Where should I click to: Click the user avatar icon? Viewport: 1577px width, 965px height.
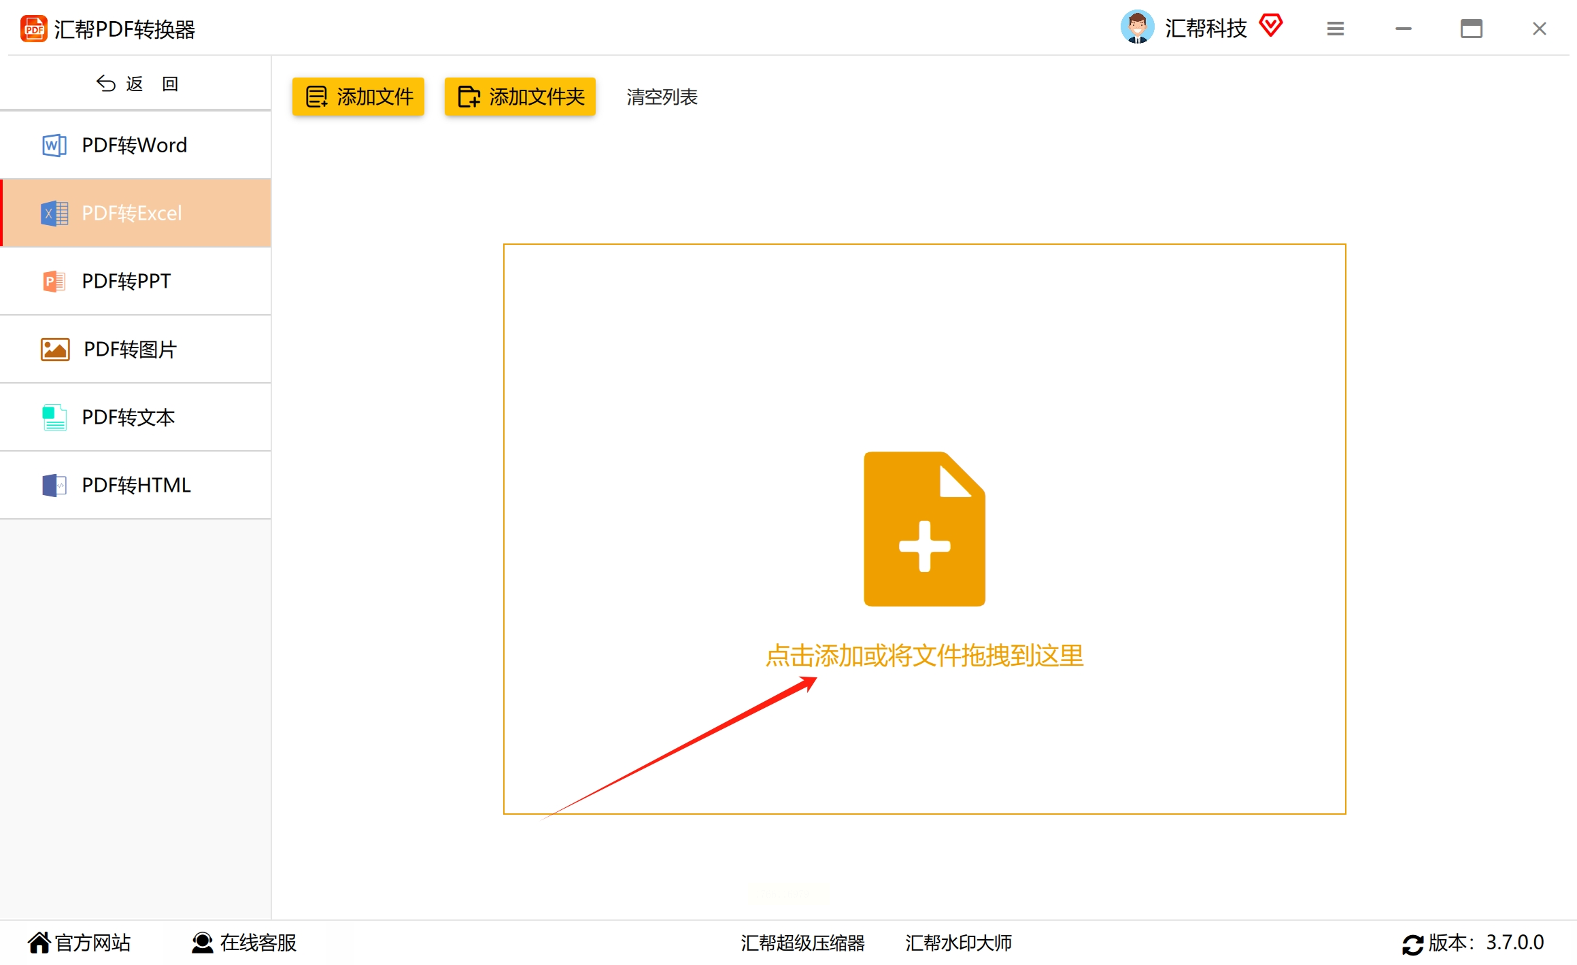(1137, 28)
